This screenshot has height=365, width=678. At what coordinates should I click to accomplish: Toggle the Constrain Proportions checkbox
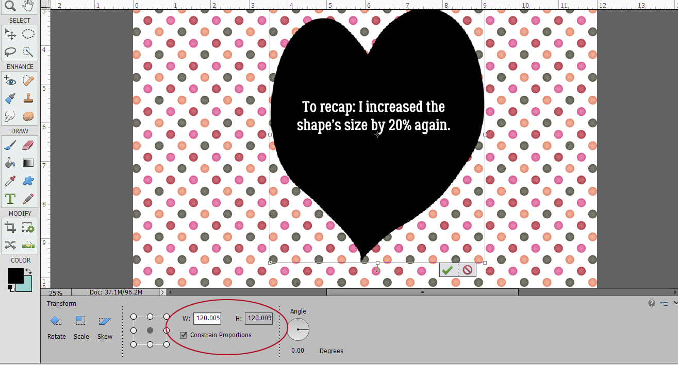184,335
